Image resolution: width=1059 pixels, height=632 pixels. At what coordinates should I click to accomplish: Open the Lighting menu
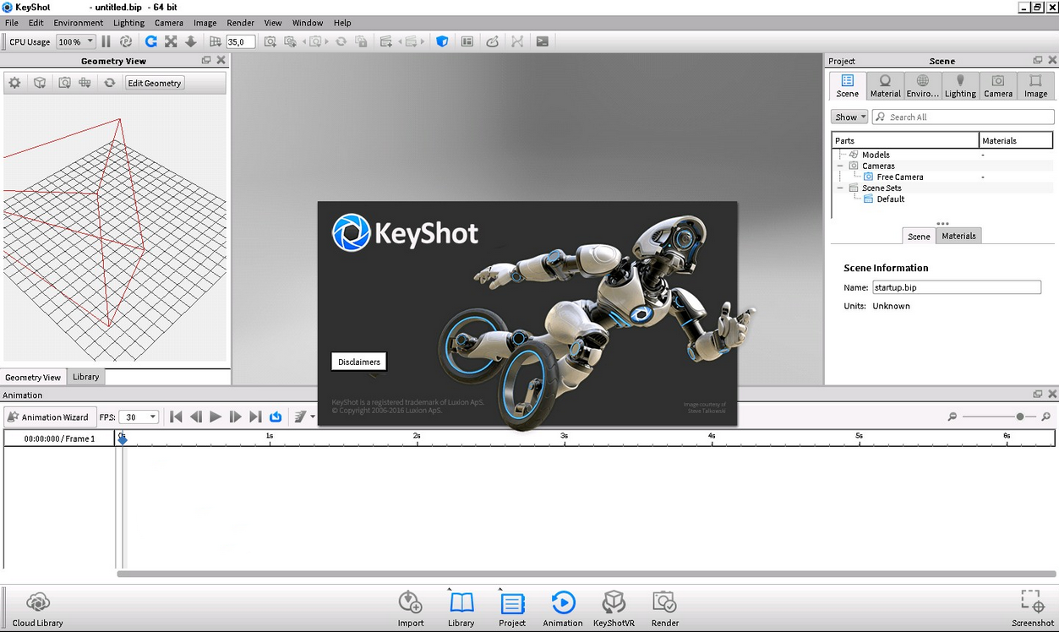tap(128, 23)
